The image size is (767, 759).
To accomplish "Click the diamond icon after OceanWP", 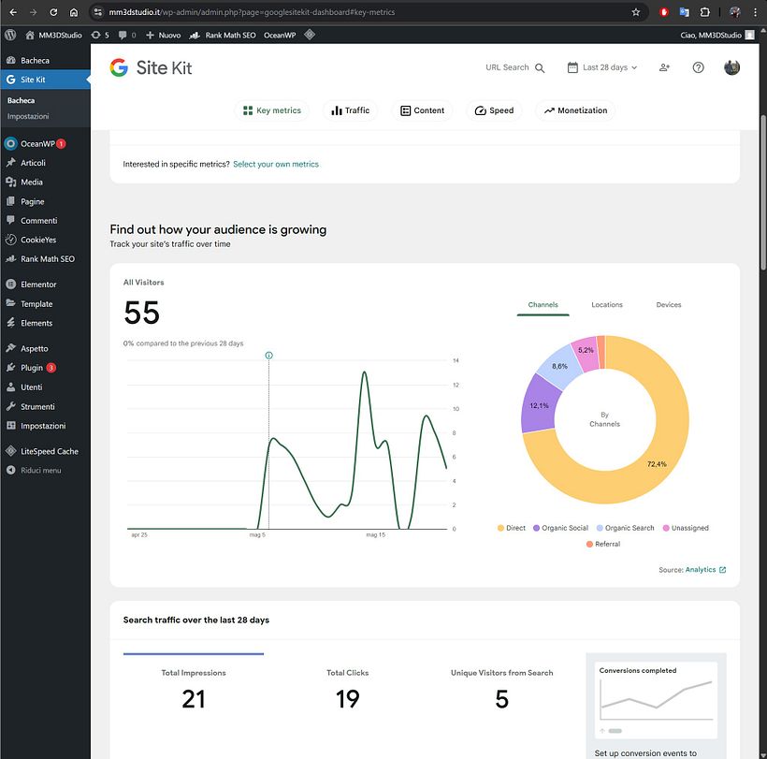I will coord(310,35).
